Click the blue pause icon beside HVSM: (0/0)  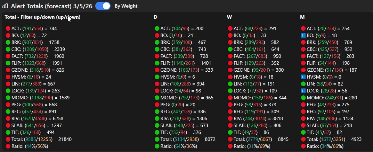point(303,77)
